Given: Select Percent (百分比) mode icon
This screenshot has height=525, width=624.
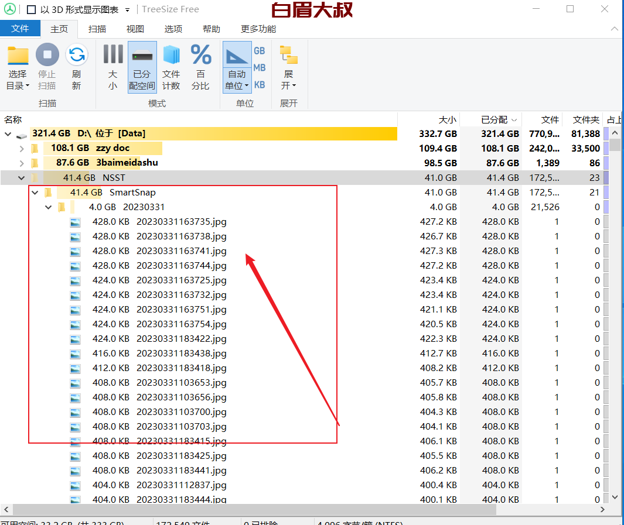Looking at the screenshot, I should [x=200, y=54].
